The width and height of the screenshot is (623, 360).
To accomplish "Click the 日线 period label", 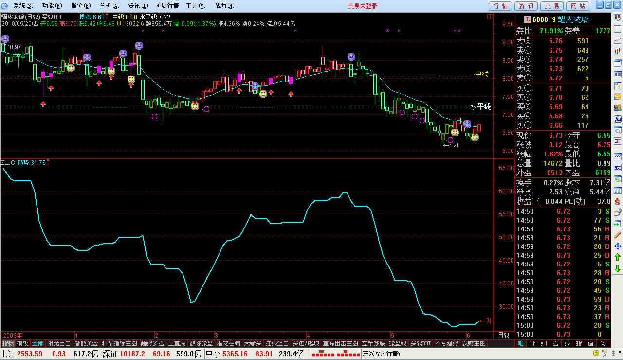I will tap(503, 335).
